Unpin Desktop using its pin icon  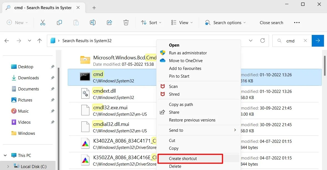tap(52, 67)
